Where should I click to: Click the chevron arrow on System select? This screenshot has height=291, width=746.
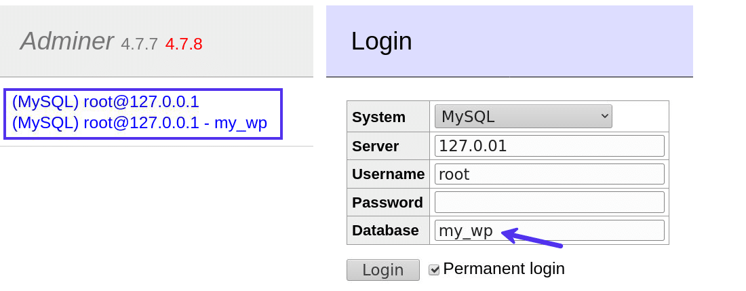(x=605, y=116)
